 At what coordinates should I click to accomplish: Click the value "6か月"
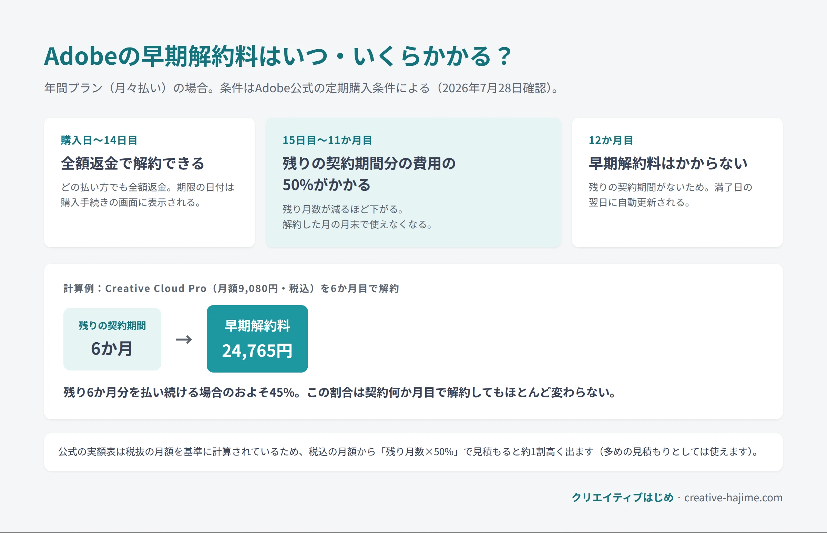(112, 348)
